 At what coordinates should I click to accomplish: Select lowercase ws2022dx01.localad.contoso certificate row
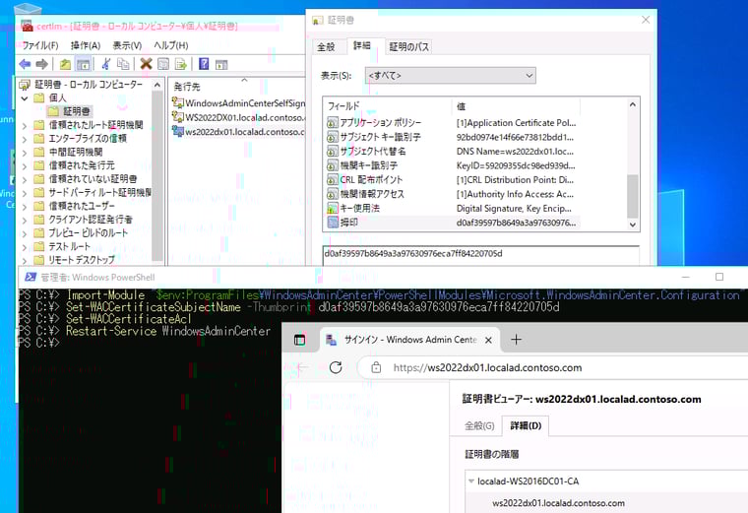(238, 131)
